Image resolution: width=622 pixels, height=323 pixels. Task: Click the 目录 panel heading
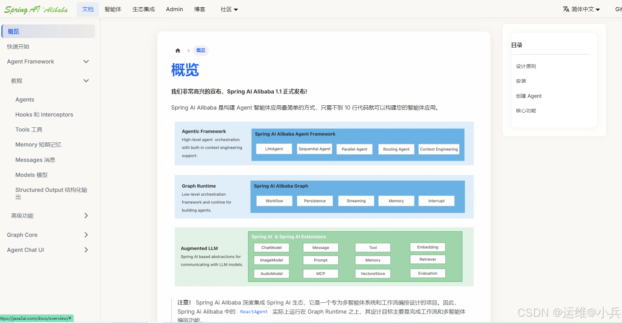click(517, 45)
